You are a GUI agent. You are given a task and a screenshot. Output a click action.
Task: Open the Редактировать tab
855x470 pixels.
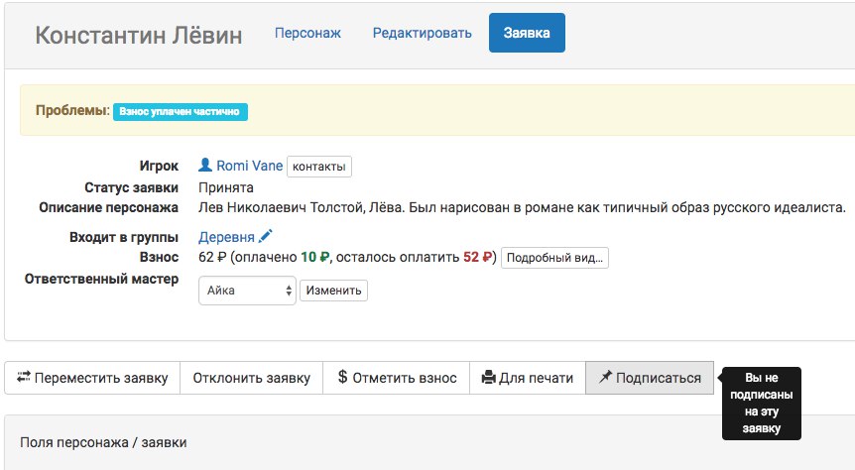[x=422, y=33]
